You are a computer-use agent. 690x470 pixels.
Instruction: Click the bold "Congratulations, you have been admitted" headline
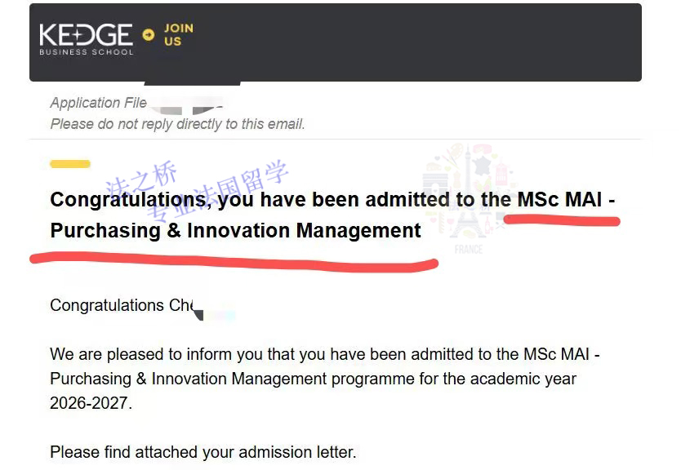click(x=278, y=200)
